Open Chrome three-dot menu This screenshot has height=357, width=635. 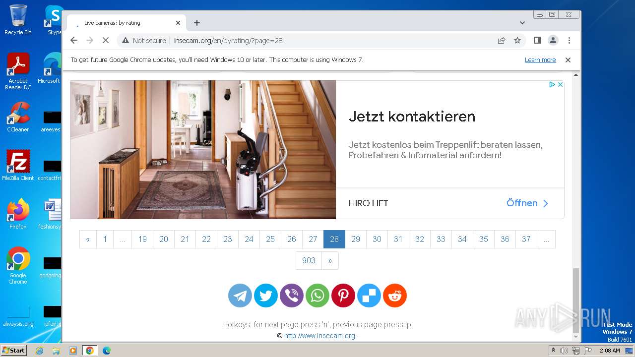569,40
